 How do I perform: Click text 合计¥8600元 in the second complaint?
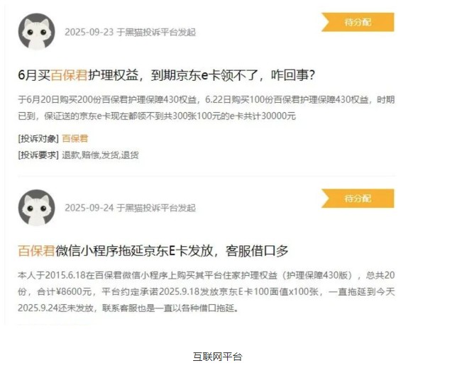64,291
